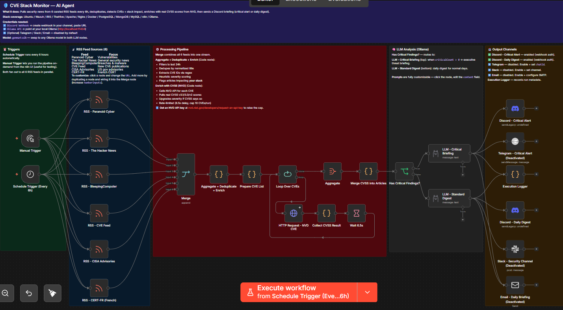Click the Merge node Input 1 port
This screenshot has width=563, height=310.
pyautogui.click(x=177, y=159)
